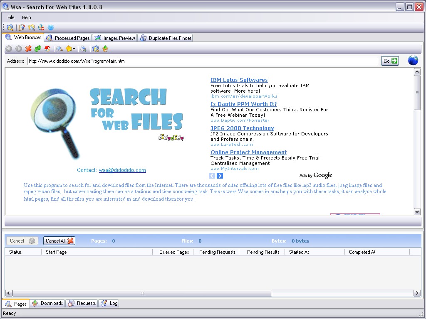Click into the Address URL field
426x319 pixels.
(203, 61)
